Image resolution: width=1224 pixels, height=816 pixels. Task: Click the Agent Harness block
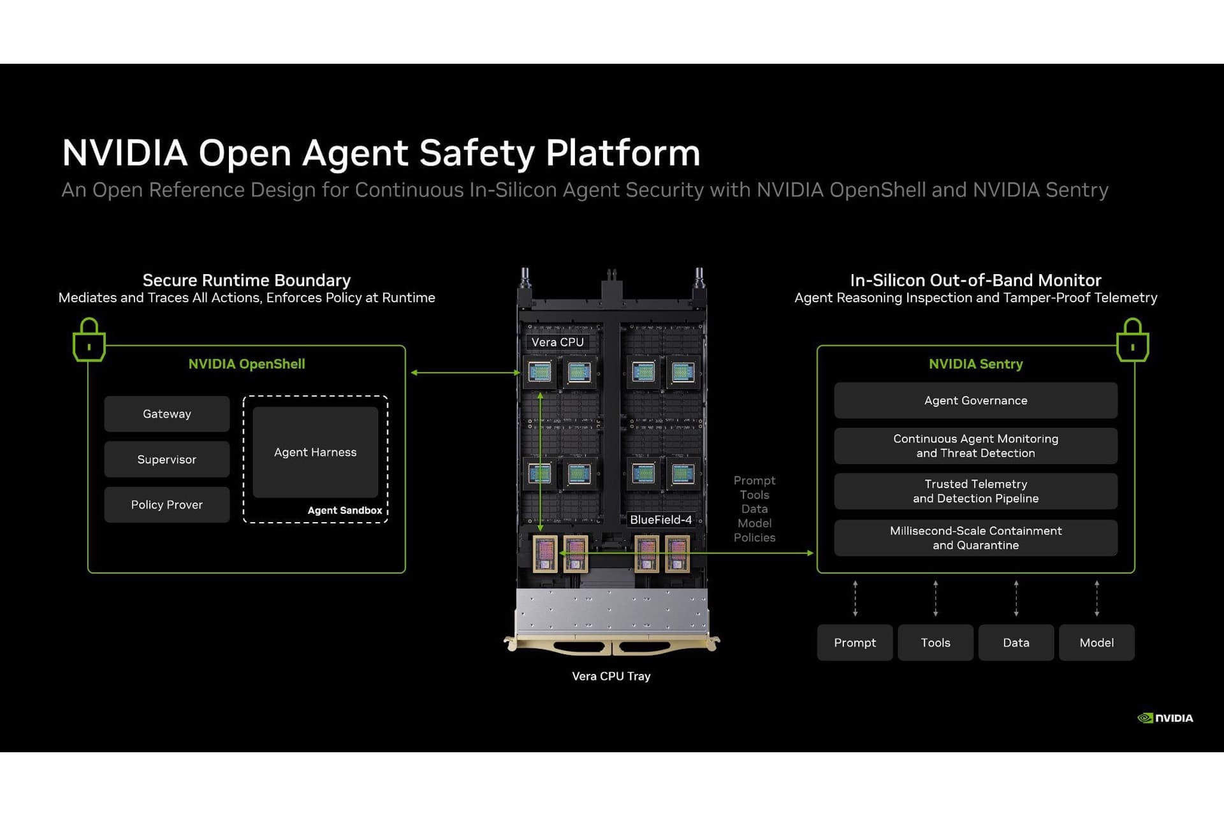pos(316,452)
